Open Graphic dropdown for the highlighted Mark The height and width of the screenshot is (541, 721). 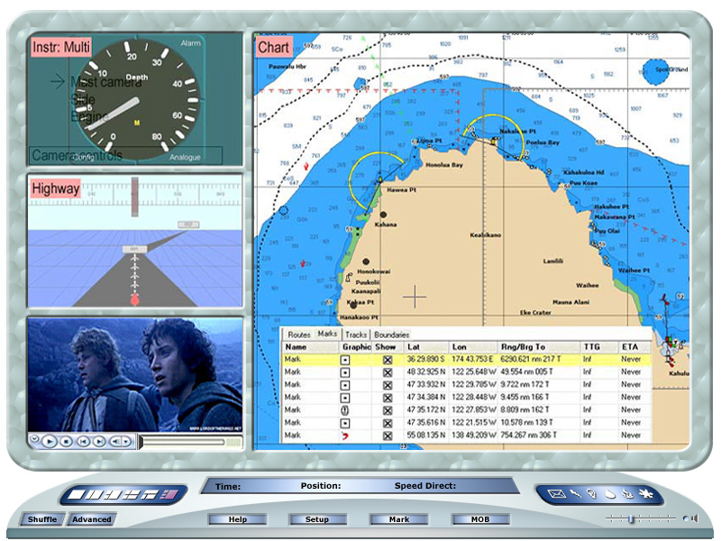345,360
